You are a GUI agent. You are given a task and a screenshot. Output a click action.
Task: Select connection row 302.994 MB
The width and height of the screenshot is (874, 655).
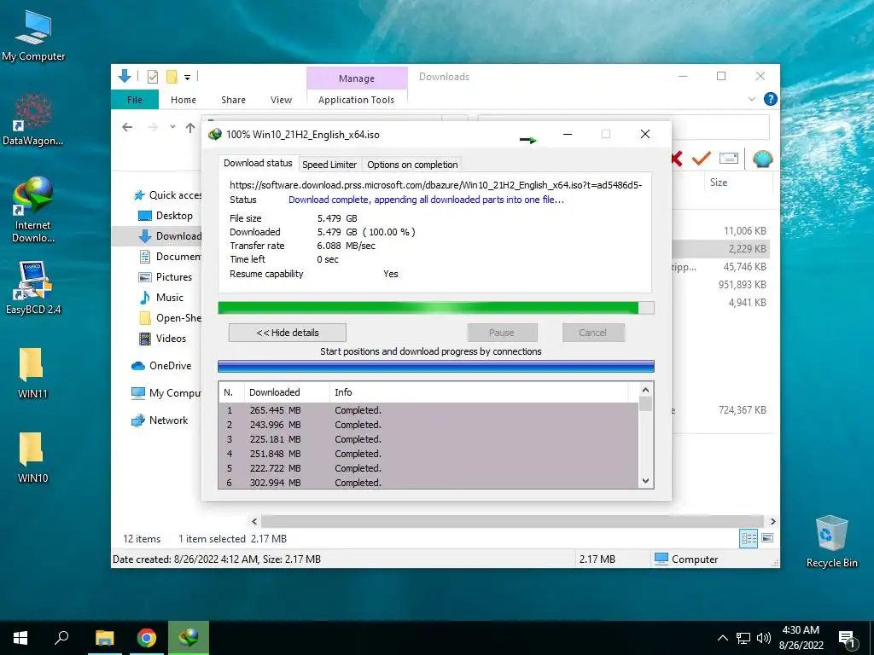428,483
